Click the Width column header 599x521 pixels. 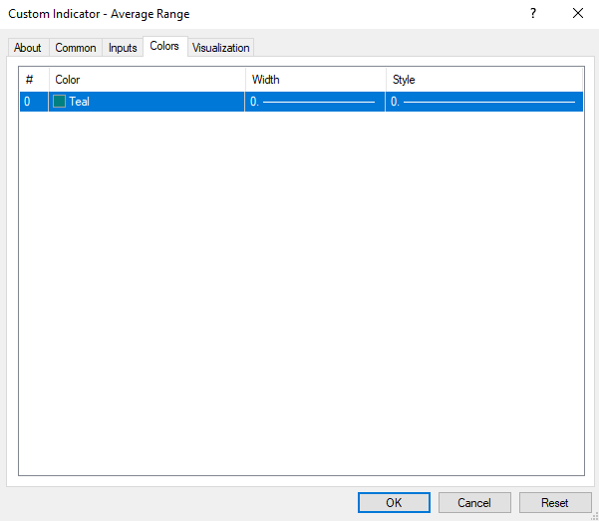coord(316,80)
